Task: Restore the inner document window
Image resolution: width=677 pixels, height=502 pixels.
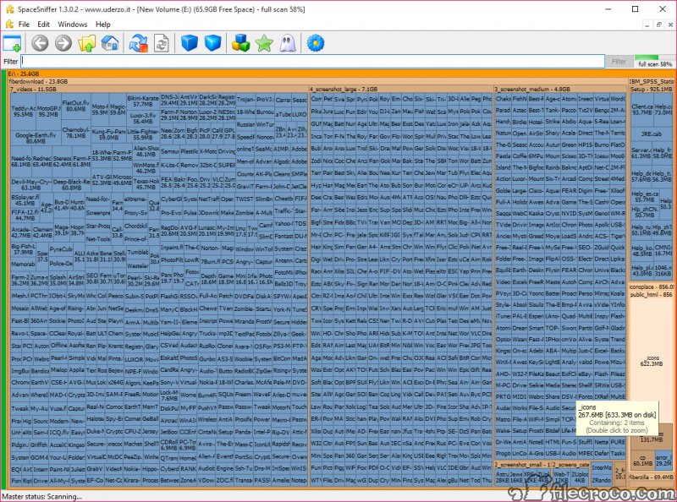Action: click(658, 25)
